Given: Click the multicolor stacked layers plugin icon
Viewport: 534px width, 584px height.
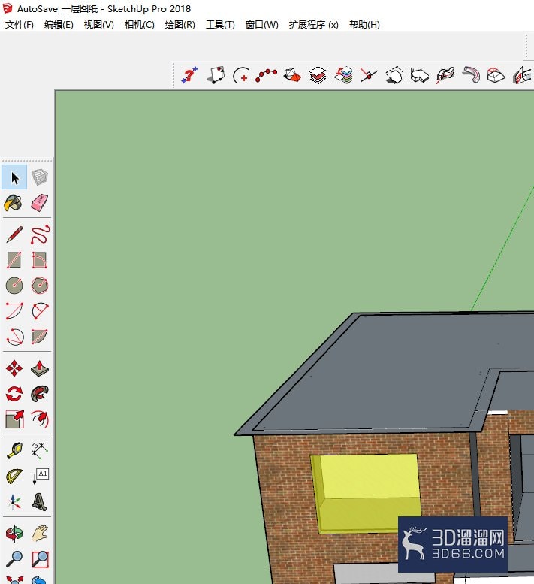Looking at the screenshot, I should (x=343, y=76).
